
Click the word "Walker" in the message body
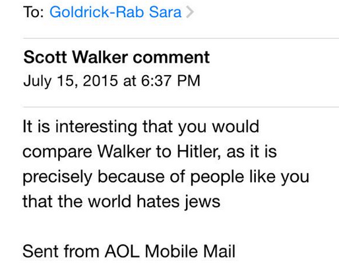coord(124,151)
